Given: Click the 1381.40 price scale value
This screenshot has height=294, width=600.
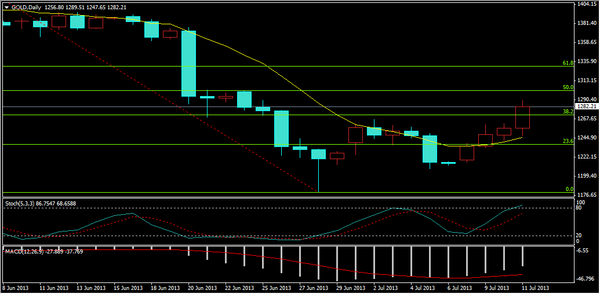Looking at the screenshot, I should (586, 23).
